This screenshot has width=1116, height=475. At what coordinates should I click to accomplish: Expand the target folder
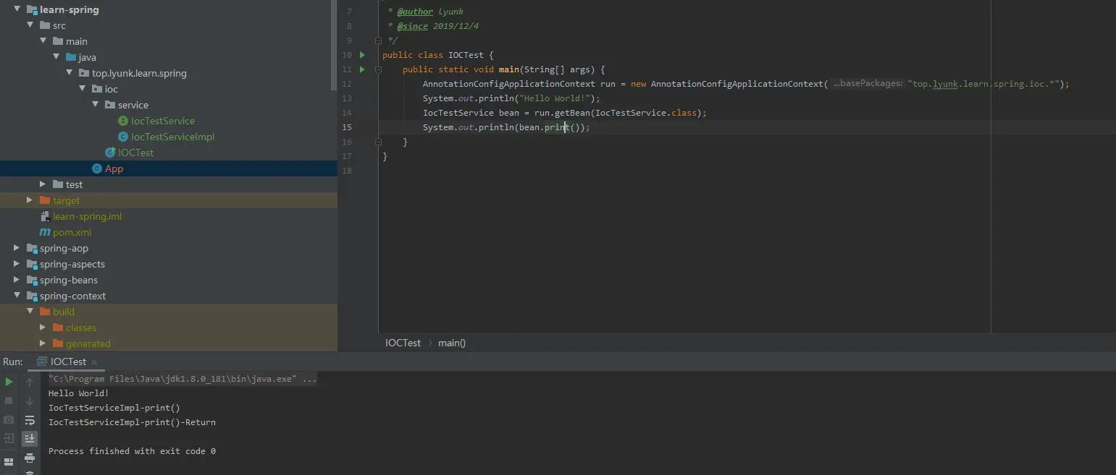pos(30,200)
